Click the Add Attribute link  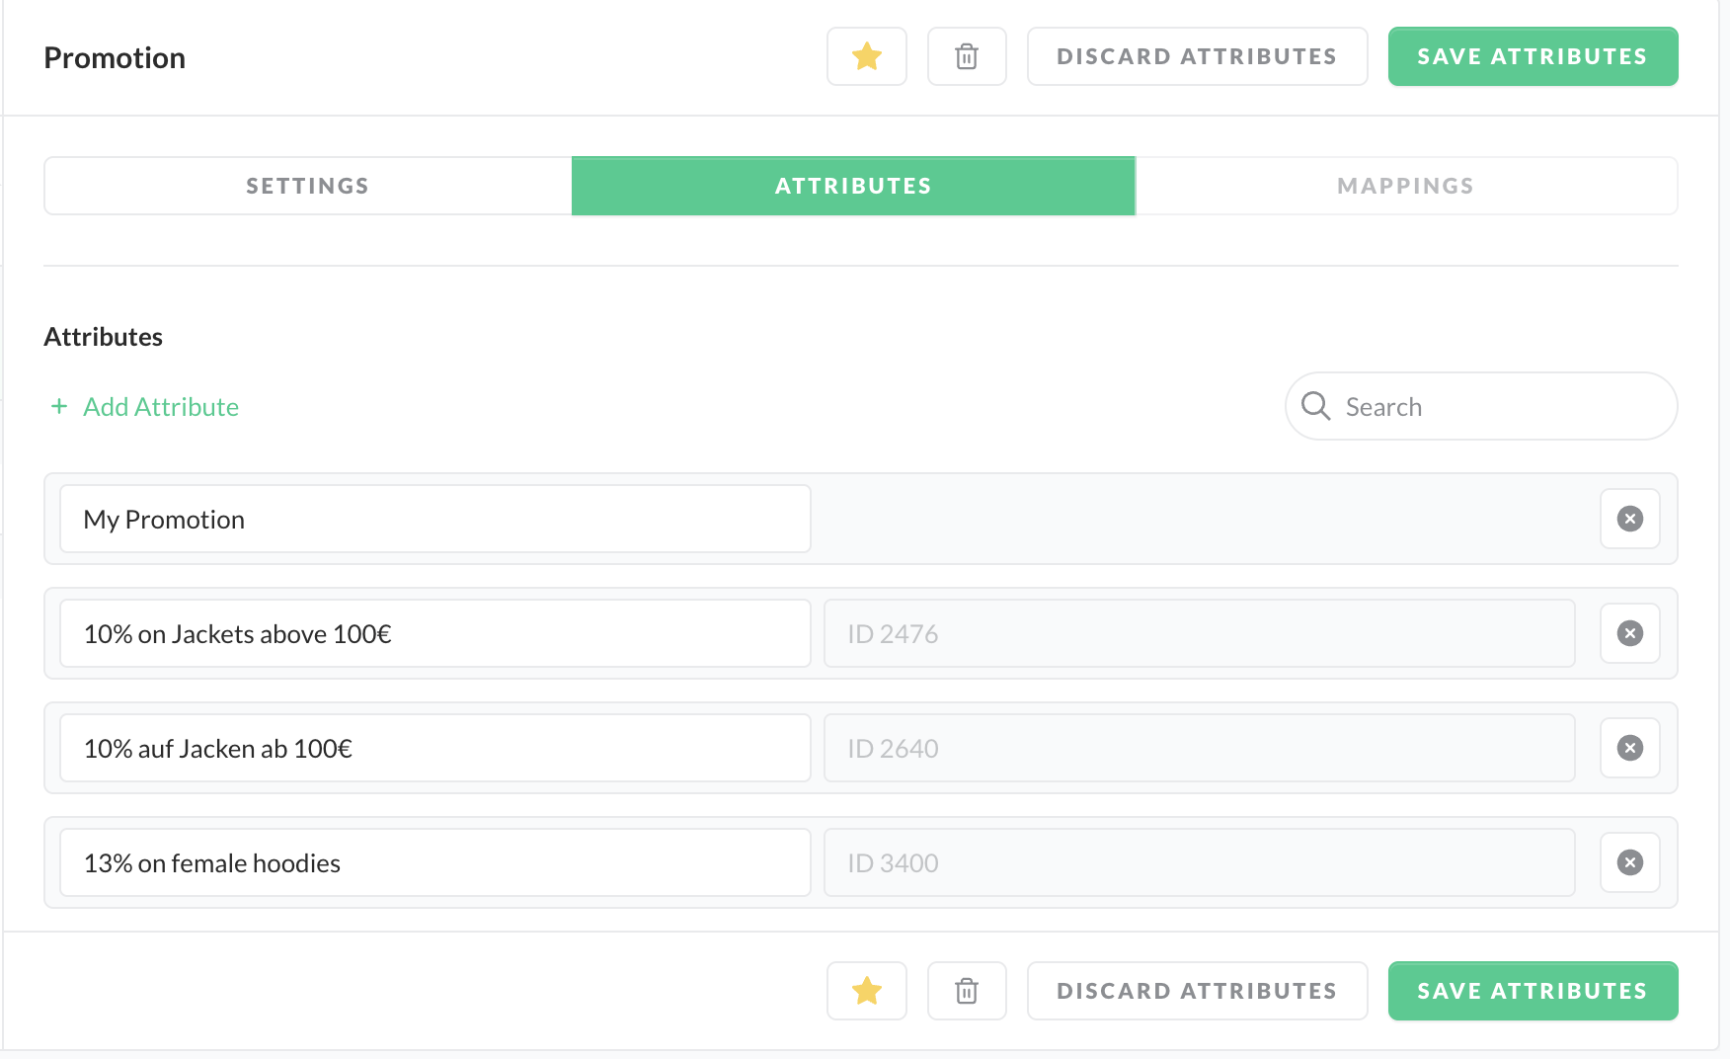click(x=160, y=407)
